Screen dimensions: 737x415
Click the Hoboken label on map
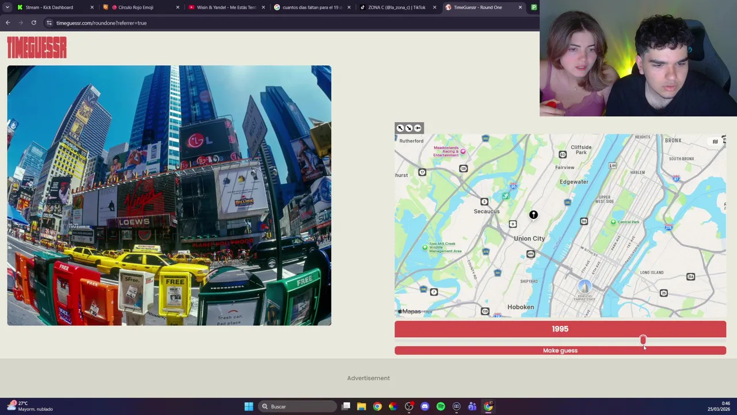(521, 307)
